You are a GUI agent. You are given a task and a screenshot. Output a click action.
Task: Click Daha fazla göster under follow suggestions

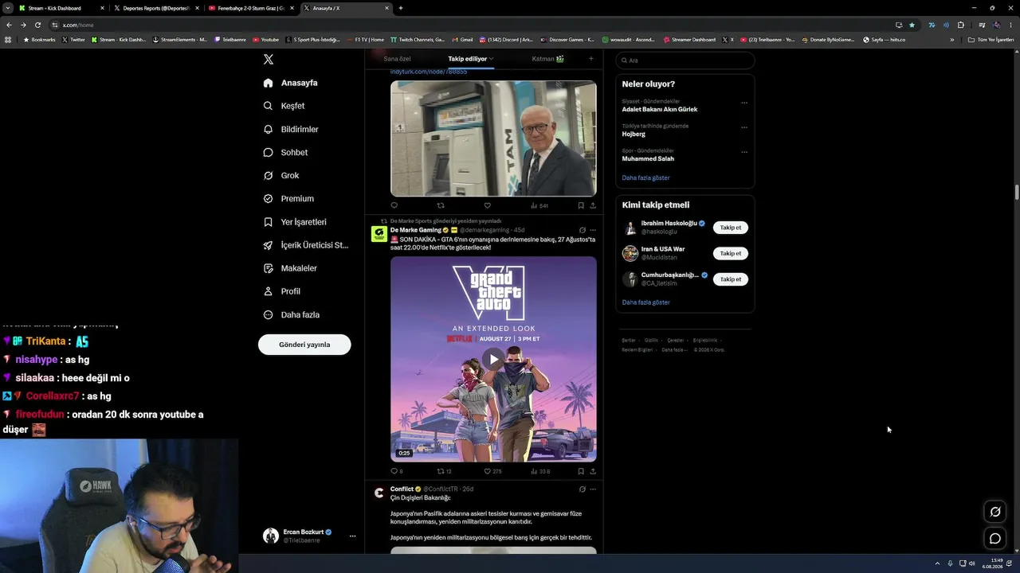[x=645, y=302]
